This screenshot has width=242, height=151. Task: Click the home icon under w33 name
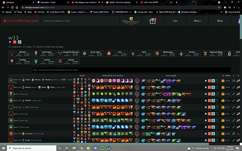[10, 42]
